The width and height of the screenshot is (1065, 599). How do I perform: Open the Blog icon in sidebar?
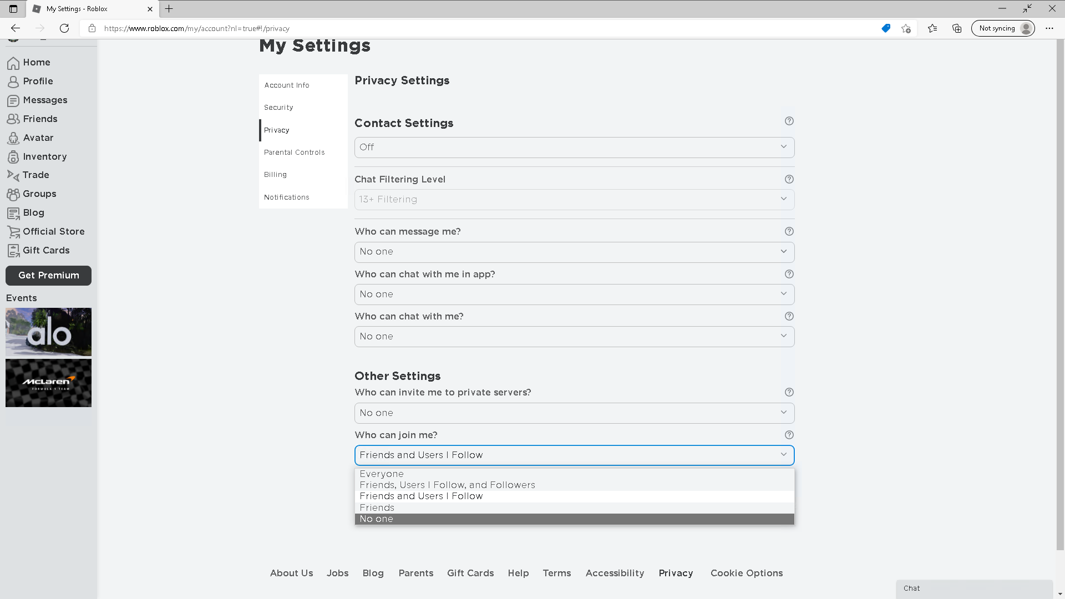pyautogui.click(x=13, y=213)
